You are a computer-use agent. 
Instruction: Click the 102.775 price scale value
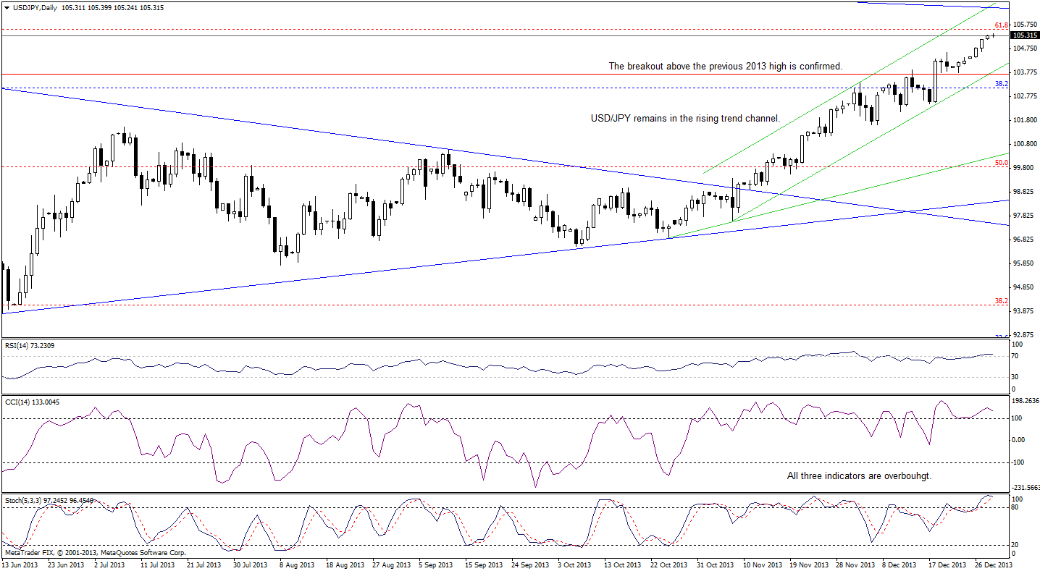click(1025, 96)
